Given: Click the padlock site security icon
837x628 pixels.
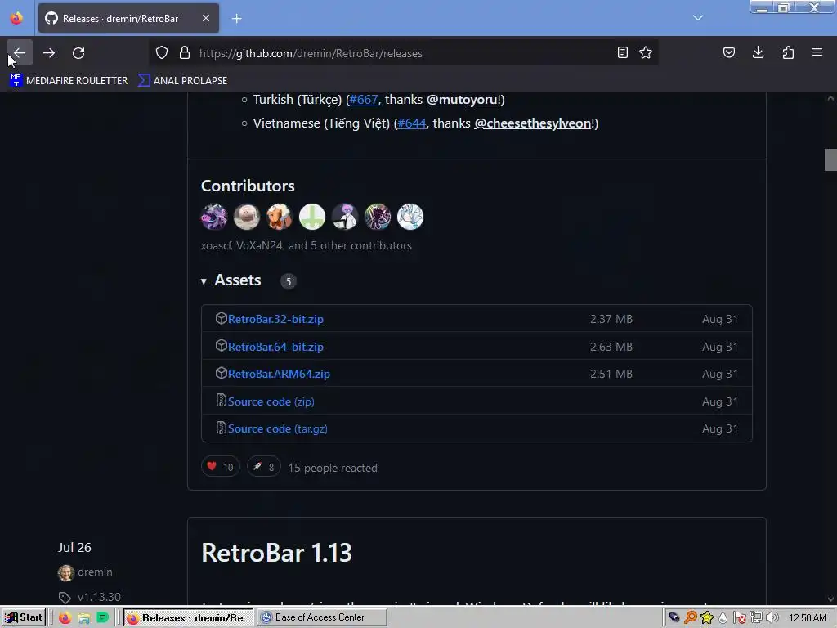Looking at the screenshot, I should coord(185,53).
